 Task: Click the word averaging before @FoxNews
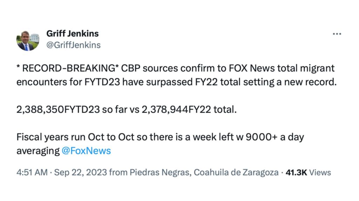coord(38,151)
